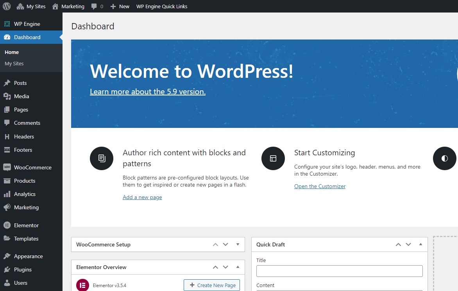Screen dimensions: 458x291
Task: Click the Footers icon in sidebar
Action: point(7,150)
